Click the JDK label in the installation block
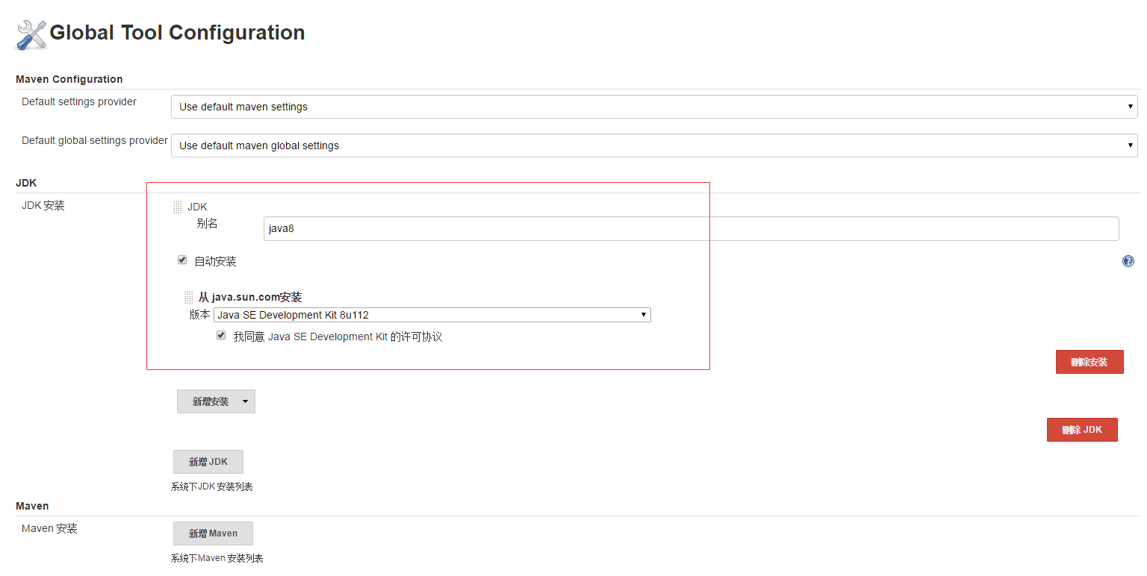The height and width of the screenshot is (576, 1147). point(197,207)
